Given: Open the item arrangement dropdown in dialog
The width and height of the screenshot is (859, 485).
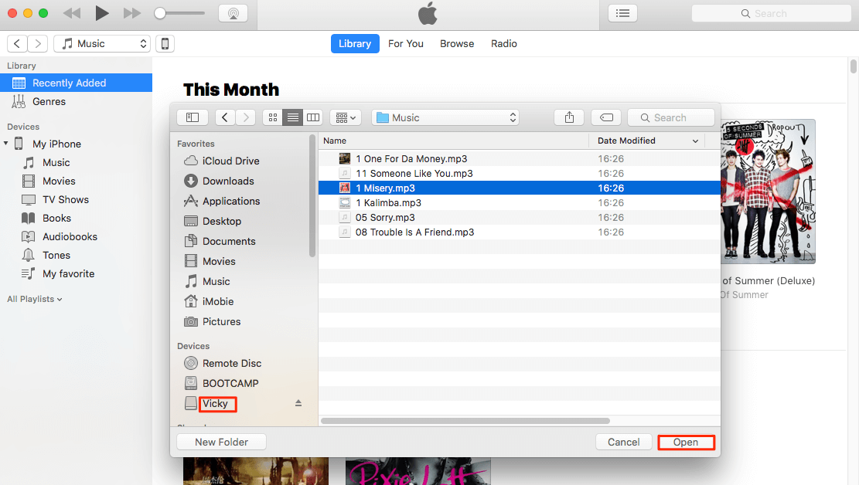Looking at the screenshot, I should click(345, 117).
